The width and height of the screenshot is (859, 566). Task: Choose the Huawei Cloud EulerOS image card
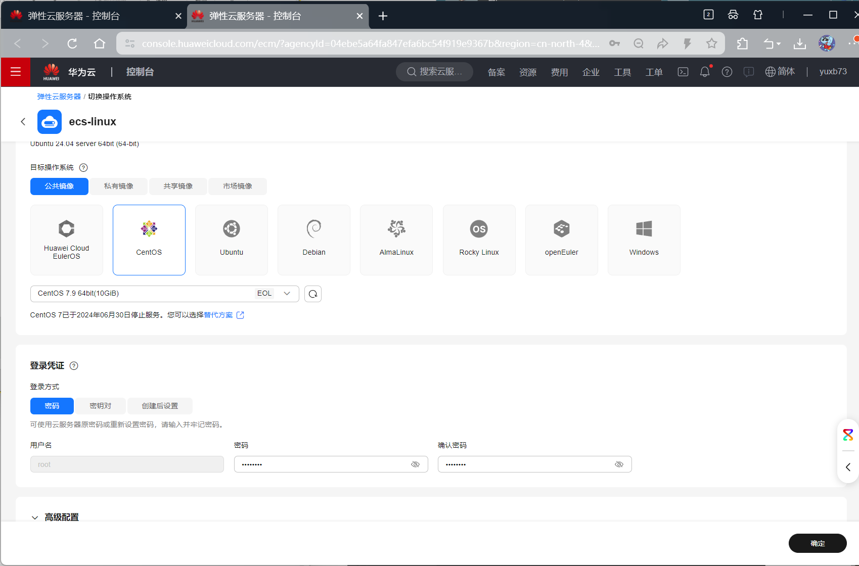point(67,240)
